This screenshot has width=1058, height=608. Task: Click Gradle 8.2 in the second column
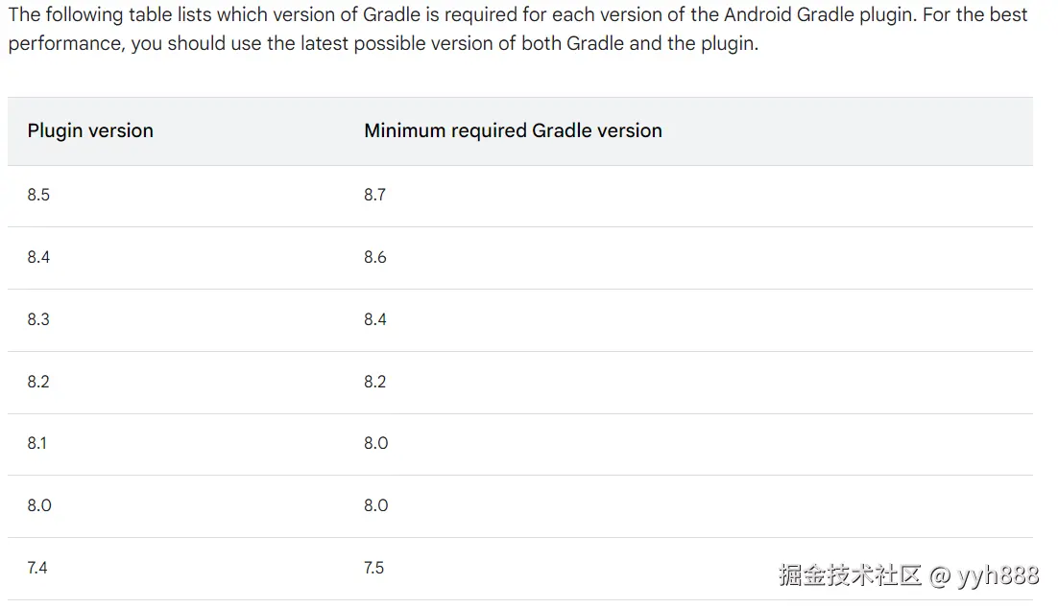375,382
